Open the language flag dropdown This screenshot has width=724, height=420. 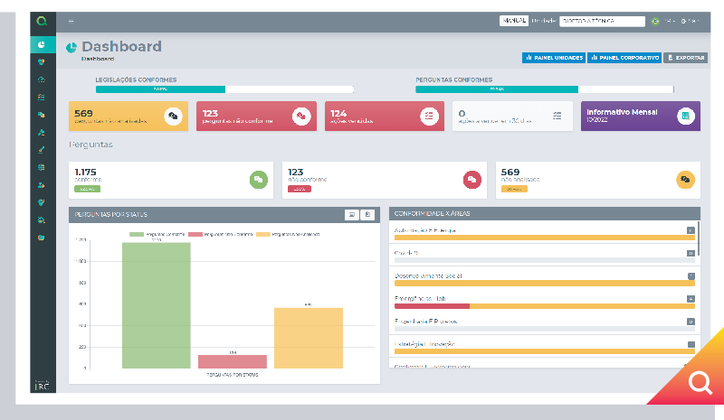(654, 21)
